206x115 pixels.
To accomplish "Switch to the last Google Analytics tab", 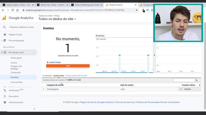I will pyautogui.click(x=146, y=5).
